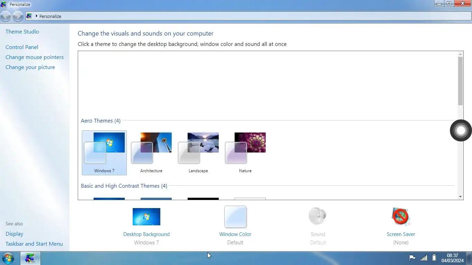Open the Theme Studio link
The height and width of the screenshot is (265, 472).
pyautogui.click(x=22, y=31)
